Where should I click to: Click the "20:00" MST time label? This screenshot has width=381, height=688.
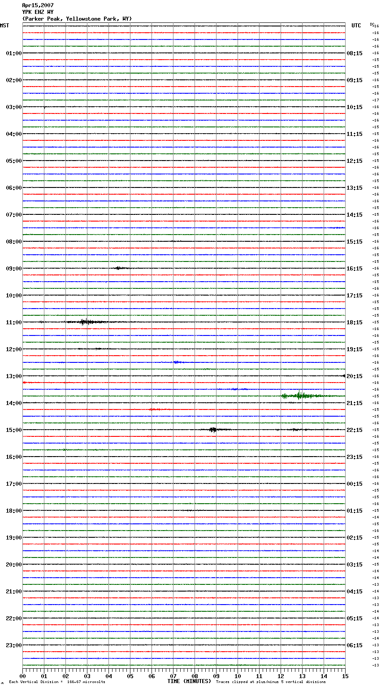click(14, 565)
